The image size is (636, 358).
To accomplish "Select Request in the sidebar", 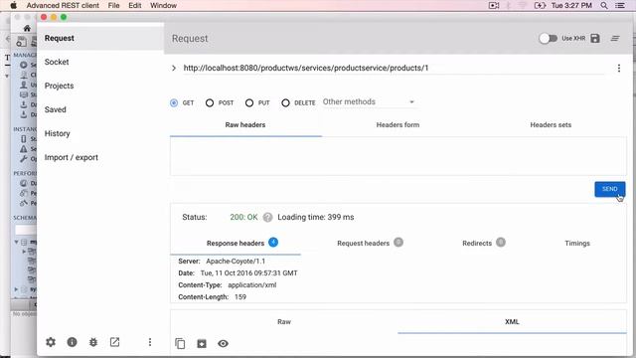I will [100, 38].
